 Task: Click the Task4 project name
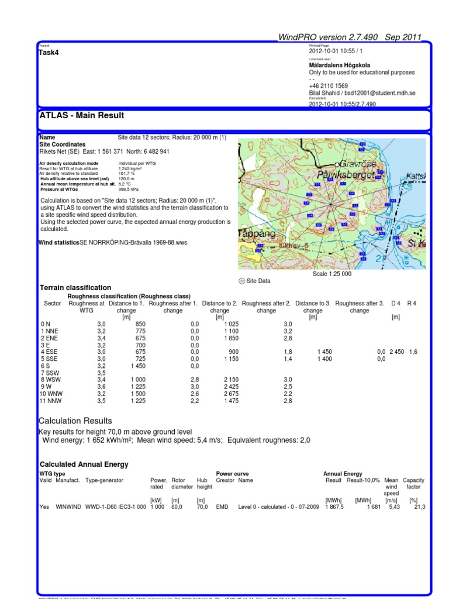point(49,53)
